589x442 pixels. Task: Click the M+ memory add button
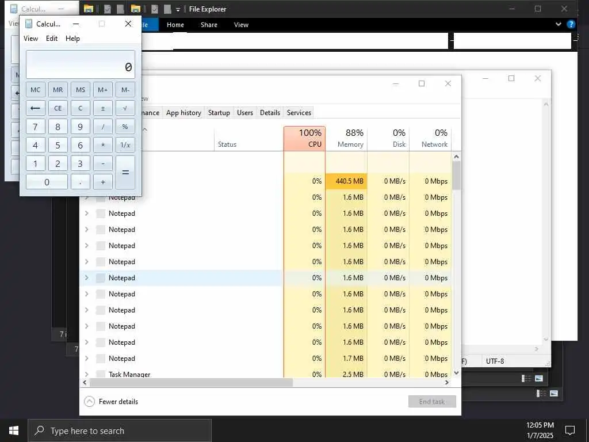click(x=103, y=90)
